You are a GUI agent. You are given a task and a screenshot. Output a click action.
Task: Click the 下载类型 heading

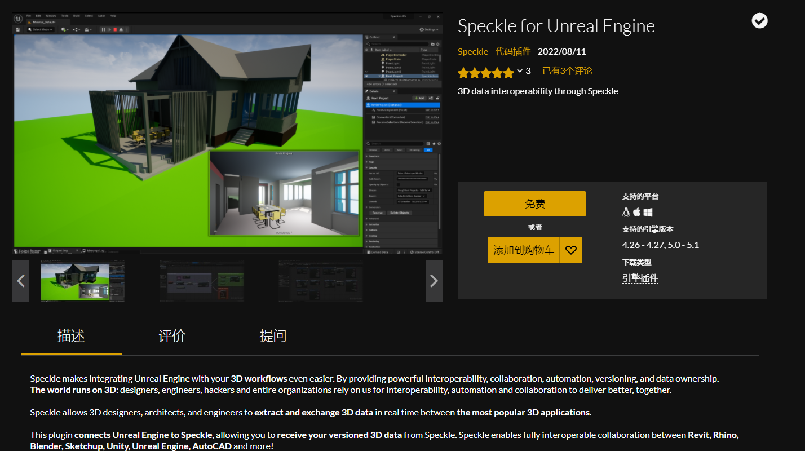[x=637, y=262]
